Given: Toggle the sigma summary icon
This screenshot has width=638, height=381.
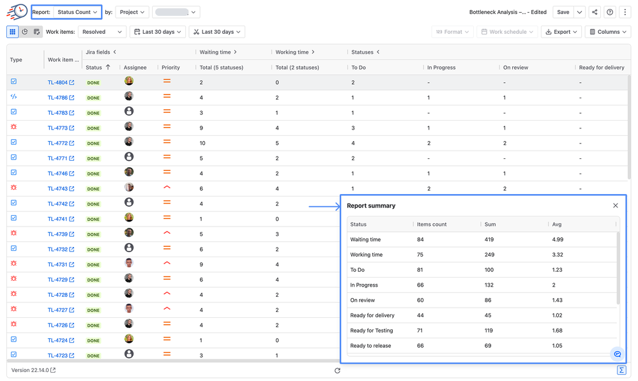Looking at the screenshot, I should coord(621,370).
